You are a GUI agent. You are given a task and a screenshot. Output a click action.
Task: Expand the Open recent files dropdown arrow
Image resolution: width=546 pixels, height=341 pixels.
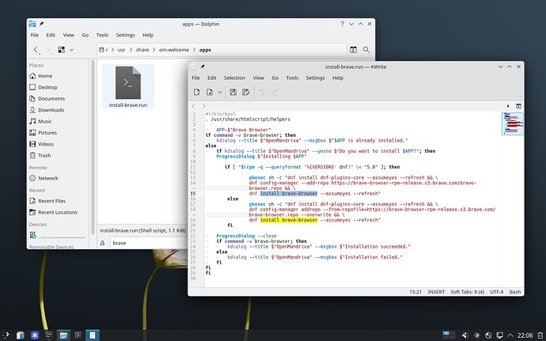click(x=220, y=92)
